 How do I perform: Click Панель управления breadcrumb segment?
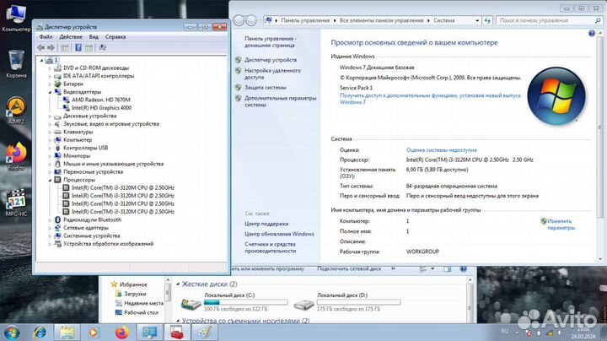(x=305, y=20)
